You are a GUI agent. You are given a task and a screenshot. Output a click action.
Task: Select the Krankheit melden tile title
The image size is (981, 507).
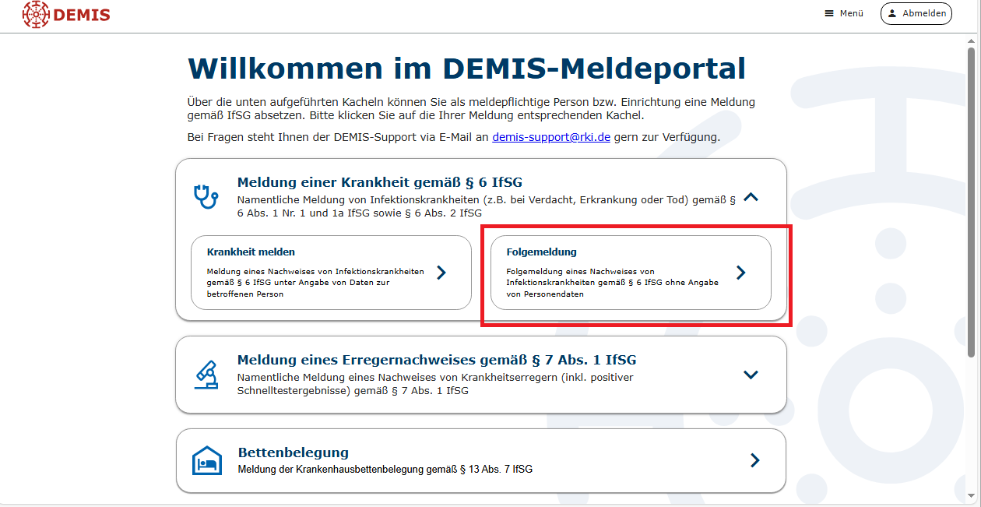(x=251, y=252)
